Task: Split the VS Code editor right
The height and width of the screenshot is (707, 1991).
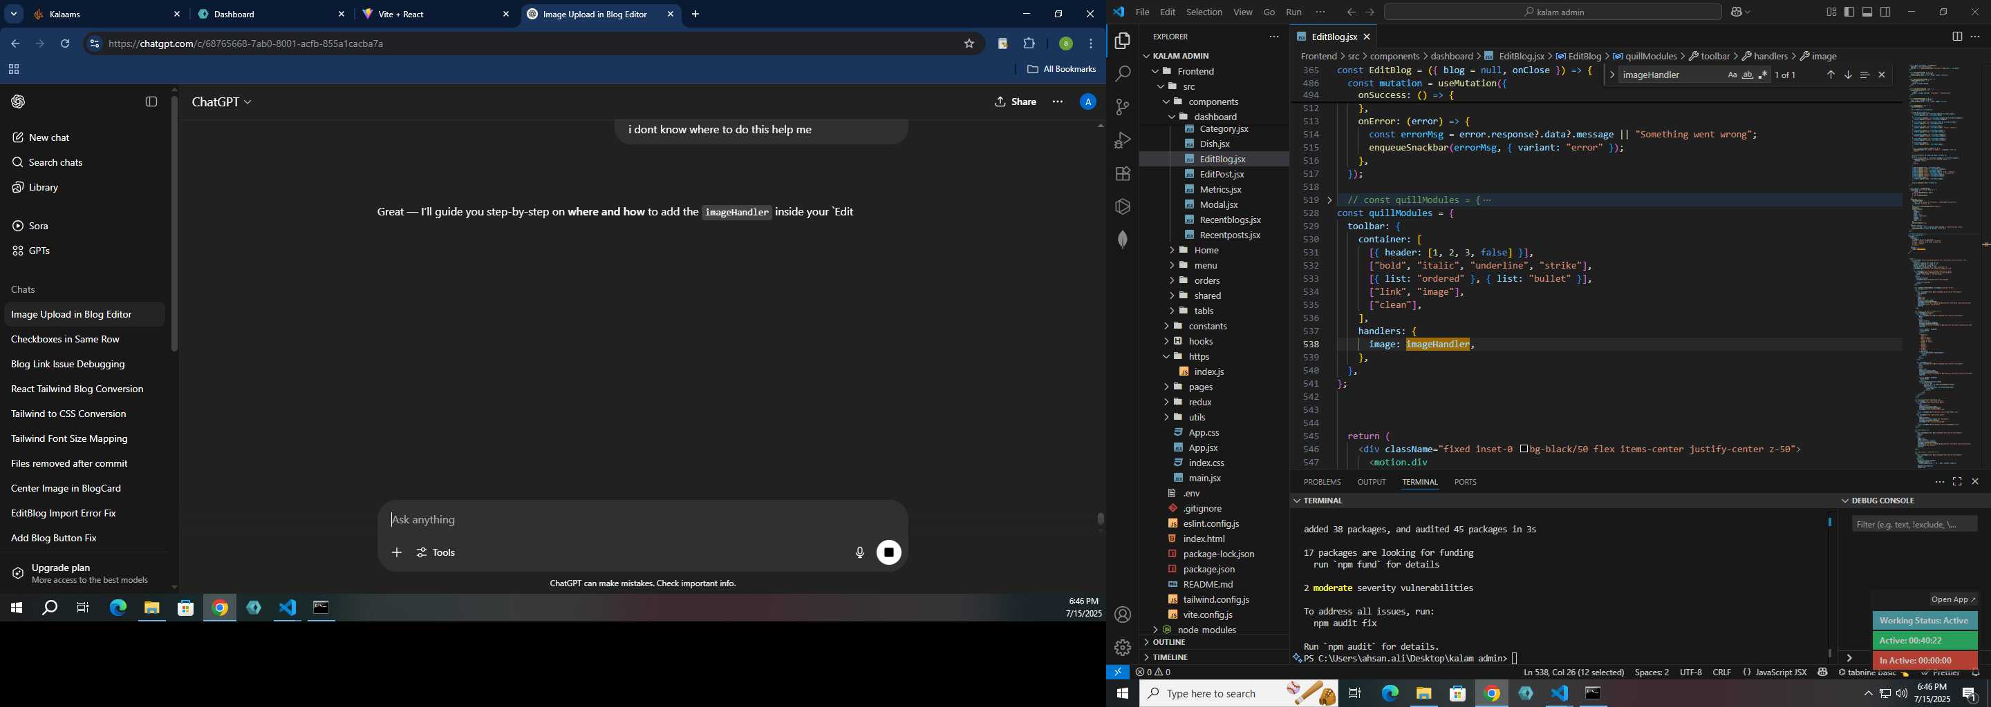Action: tap(1957, 37)
